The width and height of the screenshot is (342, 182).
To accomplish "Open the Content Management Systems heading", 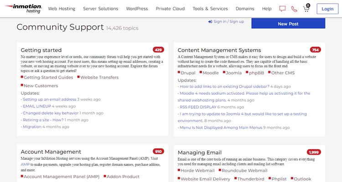I will pos(219,50).
